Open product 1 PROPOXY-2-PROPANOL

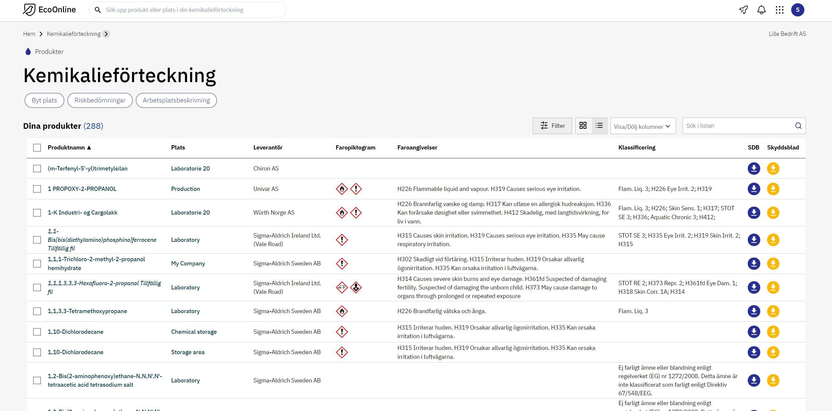82,189
